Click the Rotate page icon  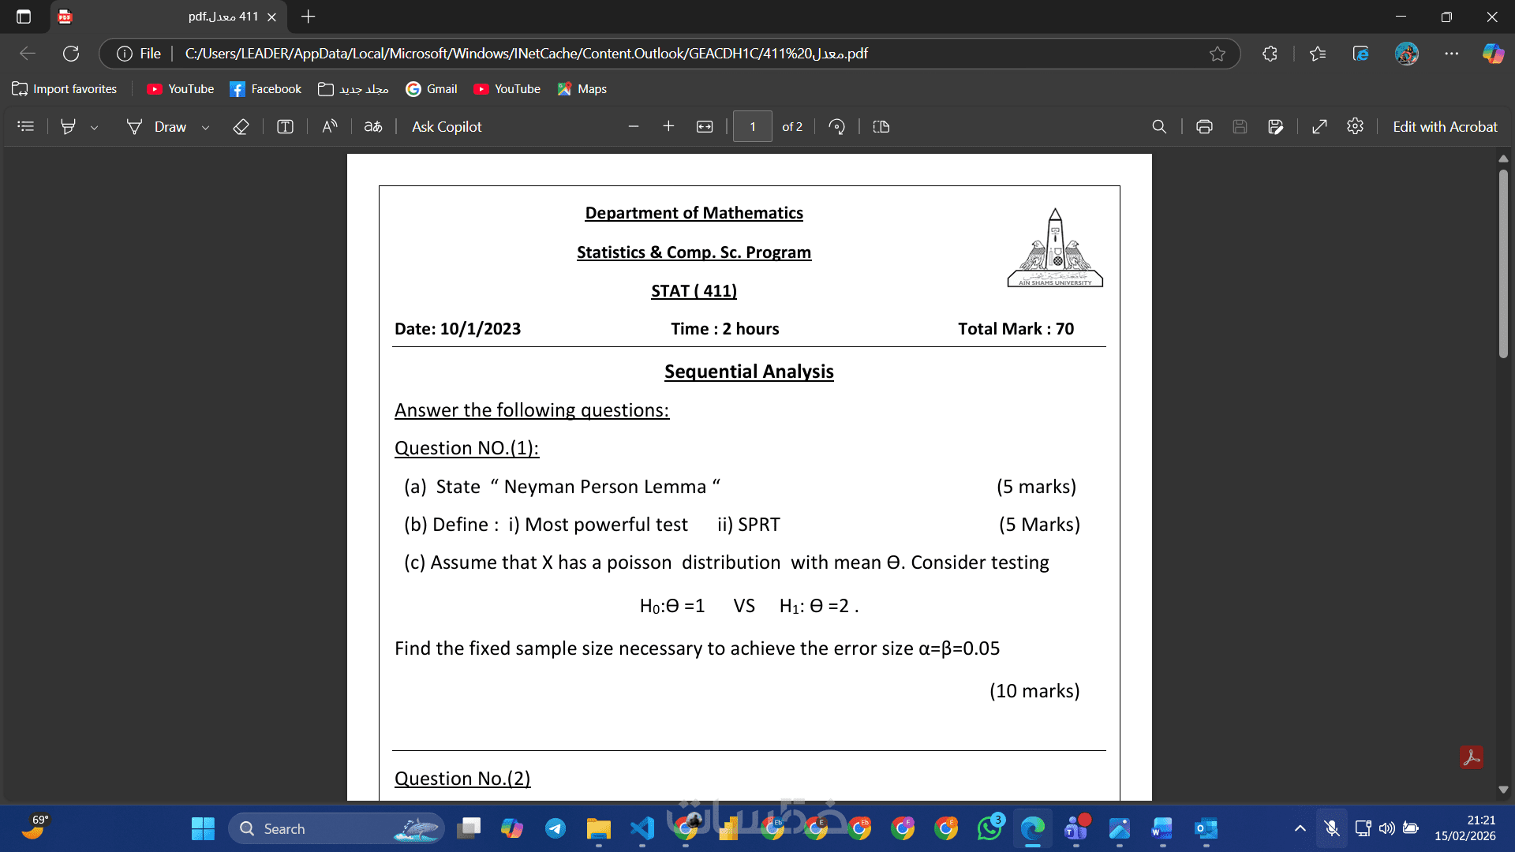tap(837, 126)
